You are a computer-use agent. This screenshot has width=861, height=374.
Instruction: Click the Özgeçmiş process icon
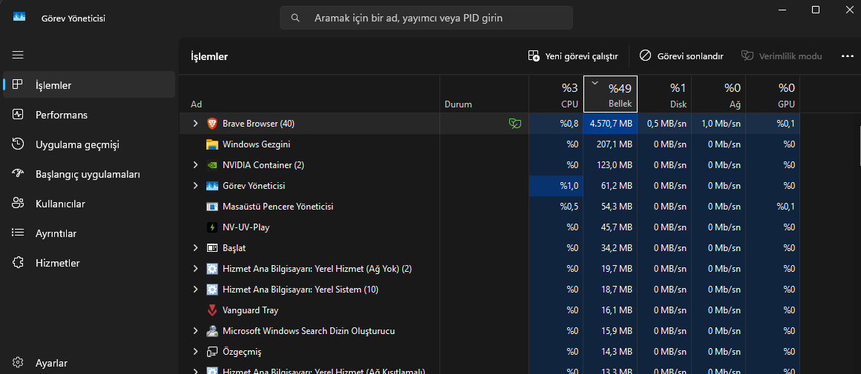point(212,352)
